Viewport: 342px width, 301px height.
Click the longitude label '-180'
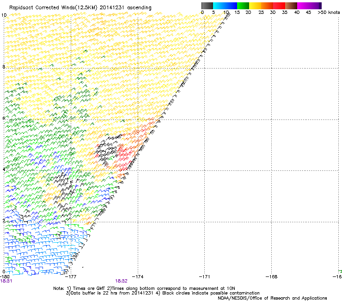[4, 277]
